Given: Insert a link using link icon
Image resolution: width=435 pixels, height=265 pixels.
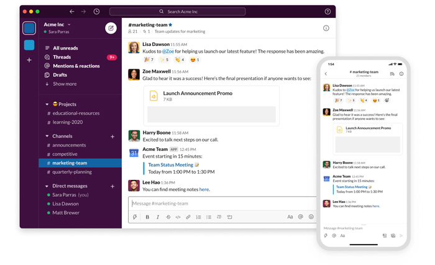Looking at the screenshot, I should point(188,217).
